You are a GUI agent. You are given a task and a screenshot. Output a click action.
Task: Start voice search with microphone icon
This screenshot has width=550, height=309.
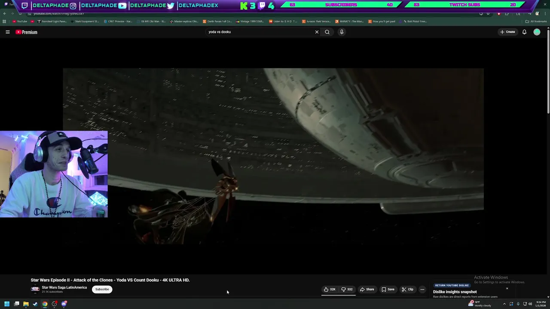pos(342,32)
